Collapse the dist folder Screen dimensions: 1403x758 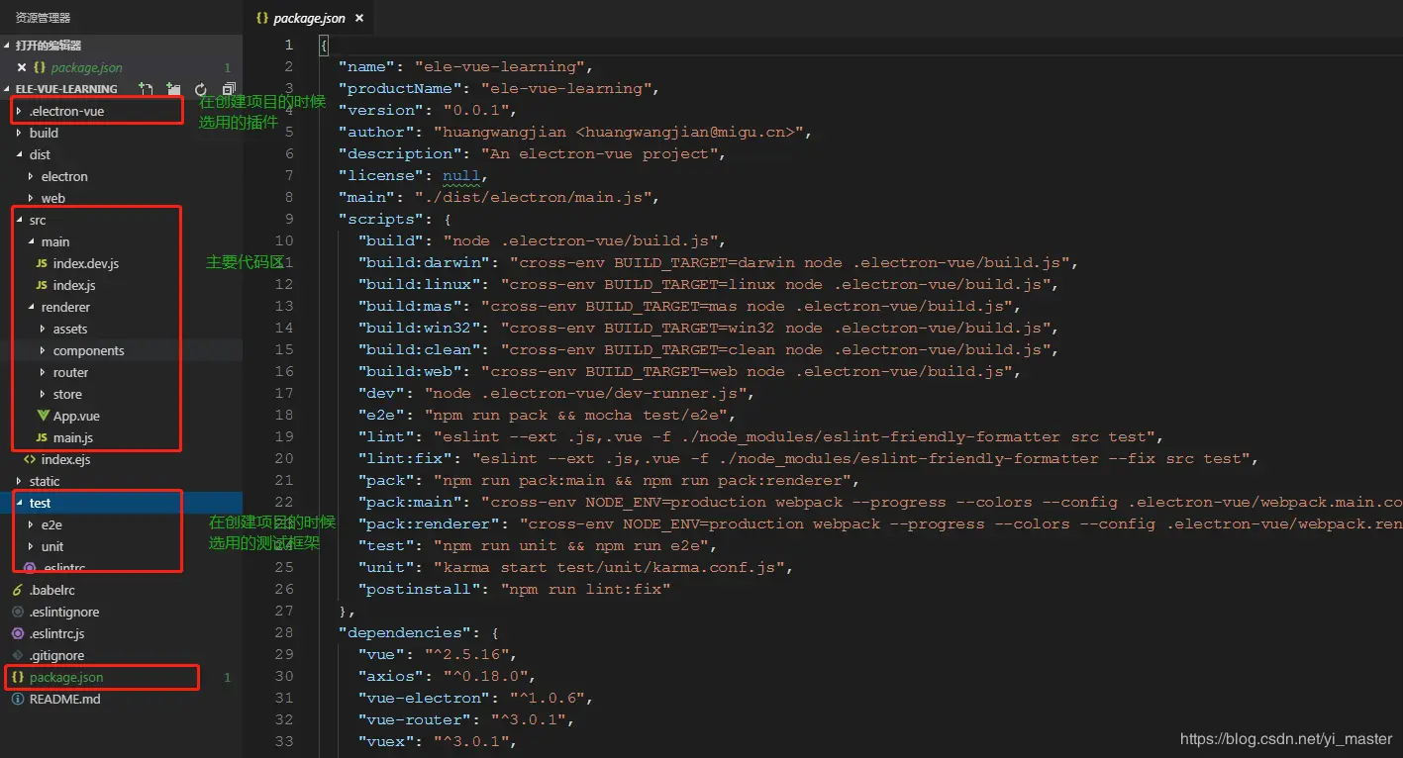pos(19,154)
